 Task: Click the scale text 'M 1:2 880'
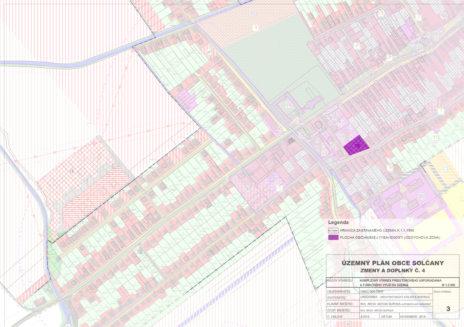coord(448,285)
